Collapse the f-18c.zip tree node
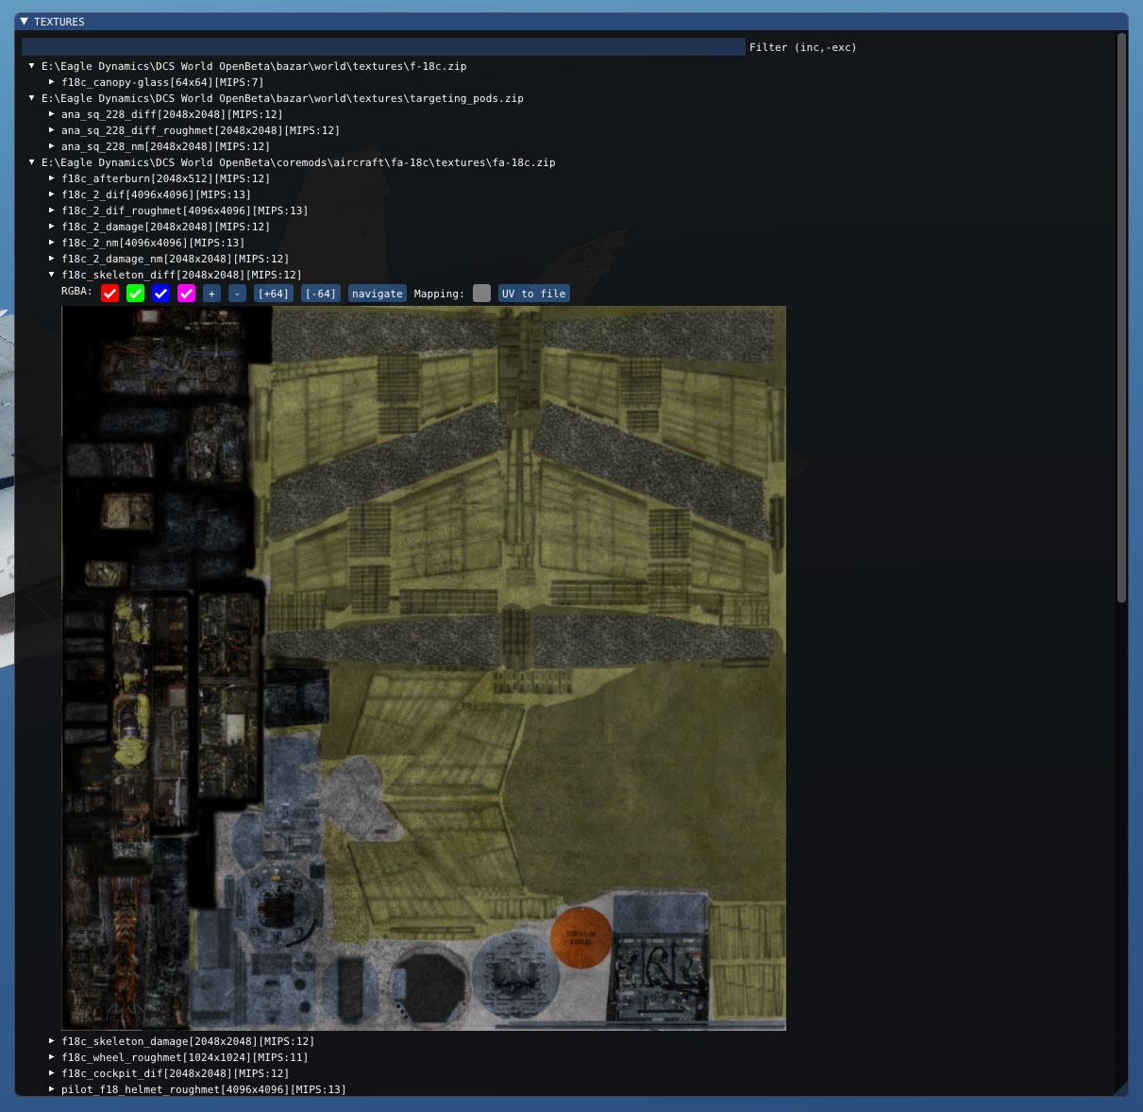Image resolution: width=1143 pixels, height=1112 pixels. (32, 66)
